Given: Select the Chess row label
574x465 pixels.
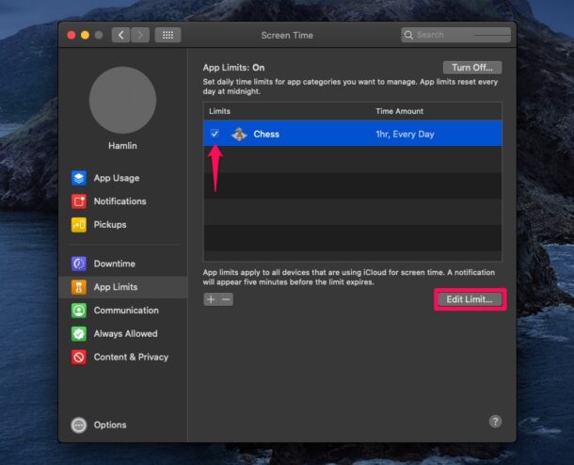Looking at the screenshot, I should click(x=266, y=134).
